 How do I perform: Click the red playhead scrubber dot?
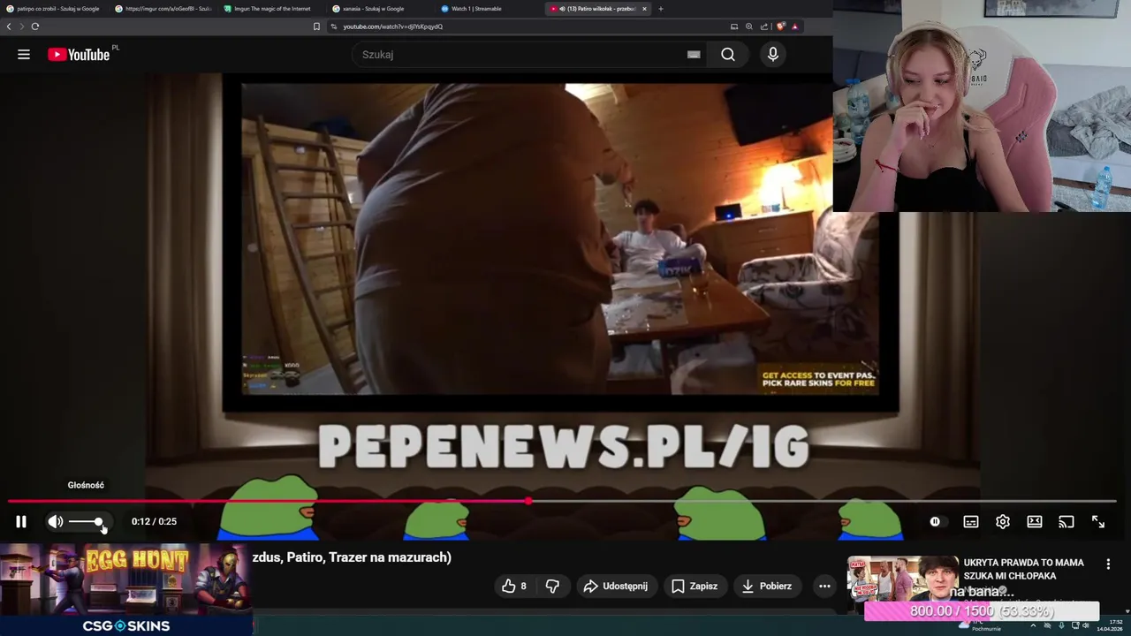coord(528,501)
